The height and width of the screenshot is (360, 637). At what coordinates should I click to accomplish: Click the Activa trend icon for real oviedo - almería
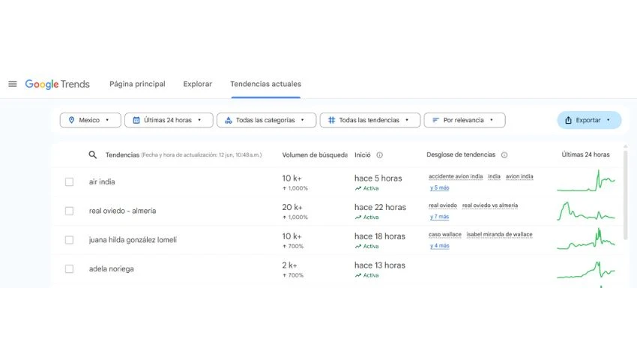click(358, 217)
